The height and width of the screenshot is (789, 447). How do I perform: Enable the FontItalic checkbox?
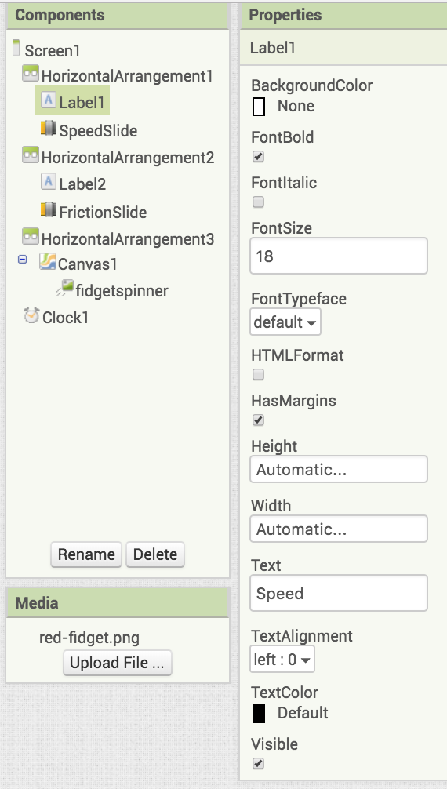(258, 202)
